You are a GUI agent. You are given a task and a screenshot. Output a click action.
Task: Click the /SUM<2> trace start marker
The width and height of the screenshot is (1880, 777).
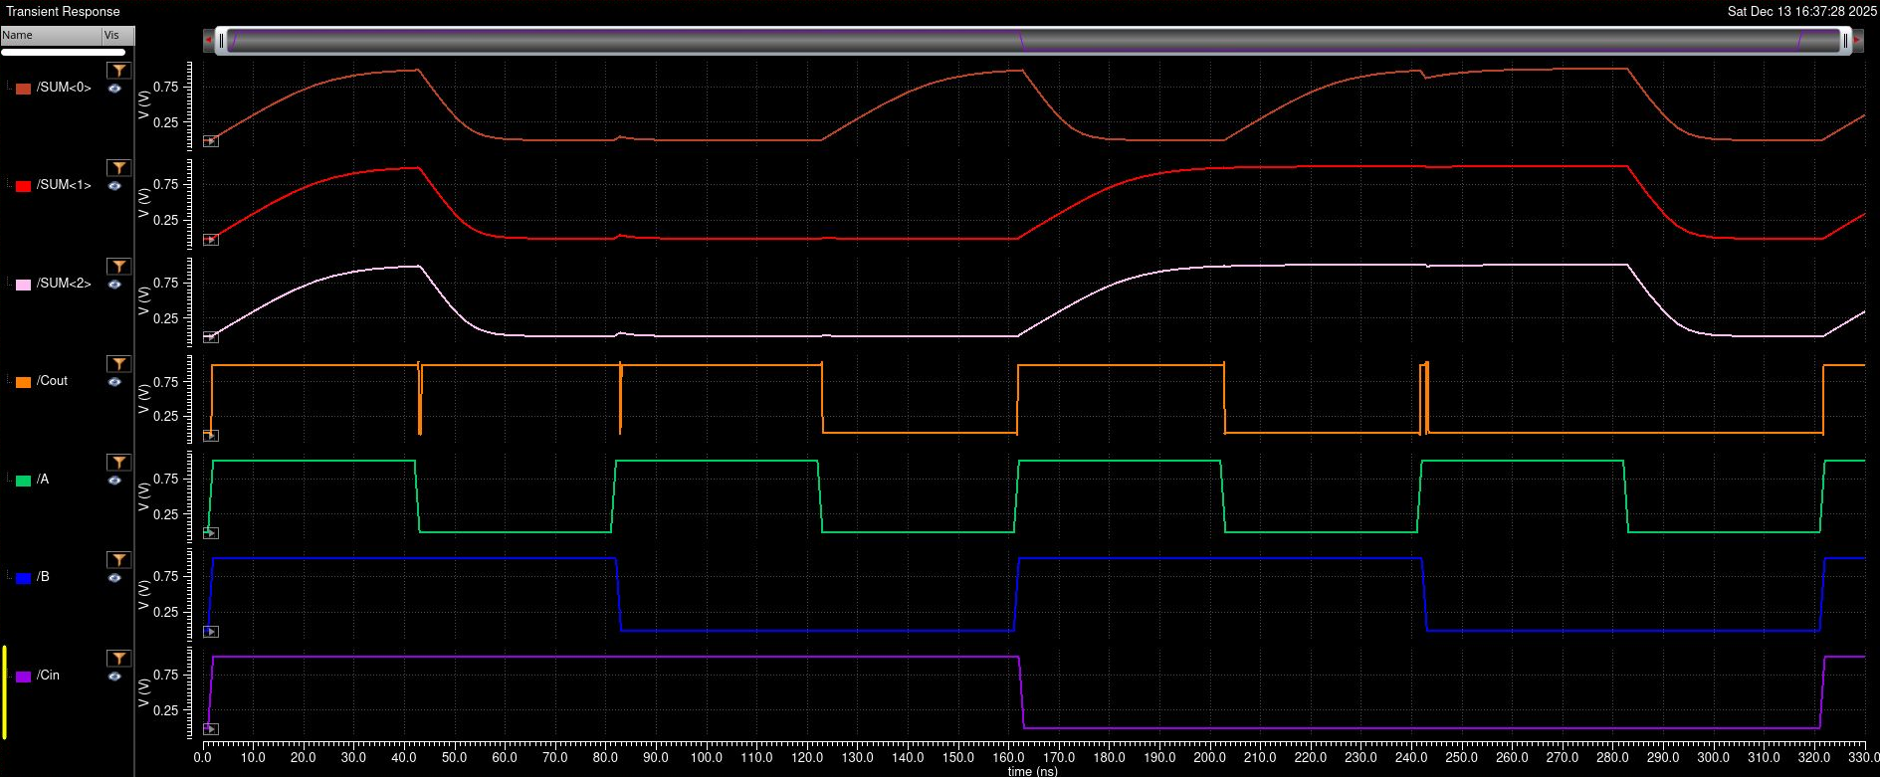pos(210,337)
